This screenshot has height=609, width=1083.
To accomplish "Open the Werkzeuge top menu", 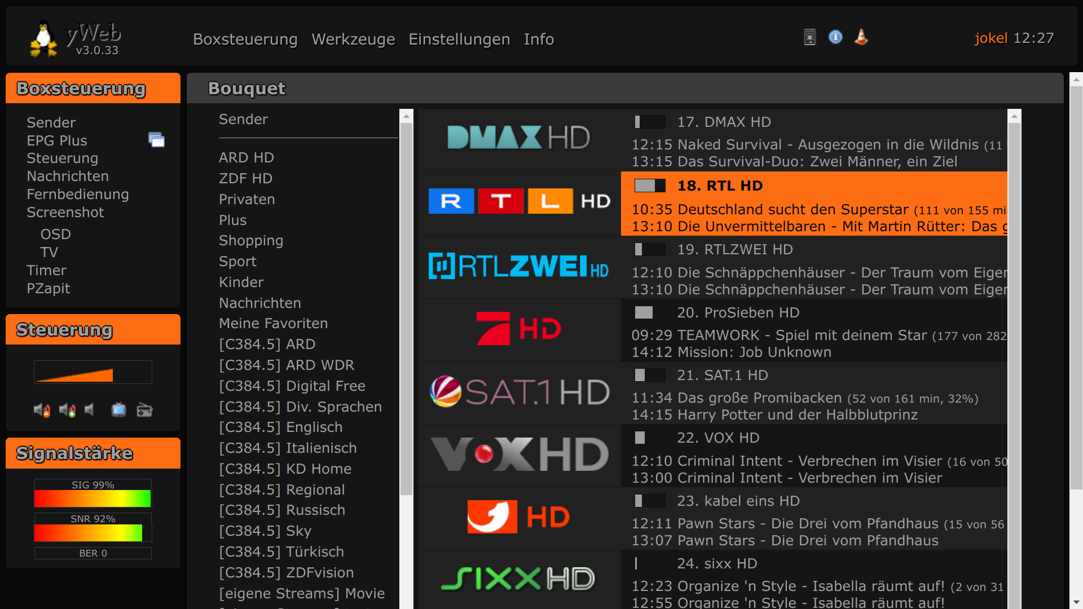I will (x=353, y=39).
